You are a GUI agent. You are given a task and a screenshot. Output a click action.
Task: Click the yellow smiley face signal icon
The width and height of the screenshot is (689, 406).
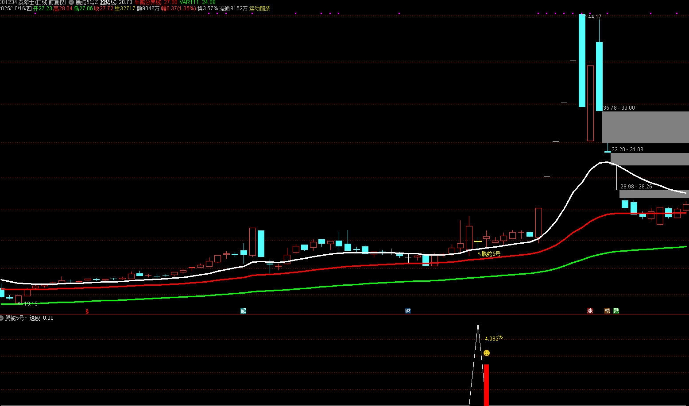(x=487, y=353)
